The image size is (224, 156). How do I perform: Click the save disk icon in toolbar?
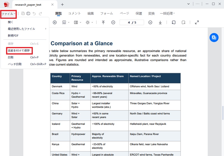(23, 13)
